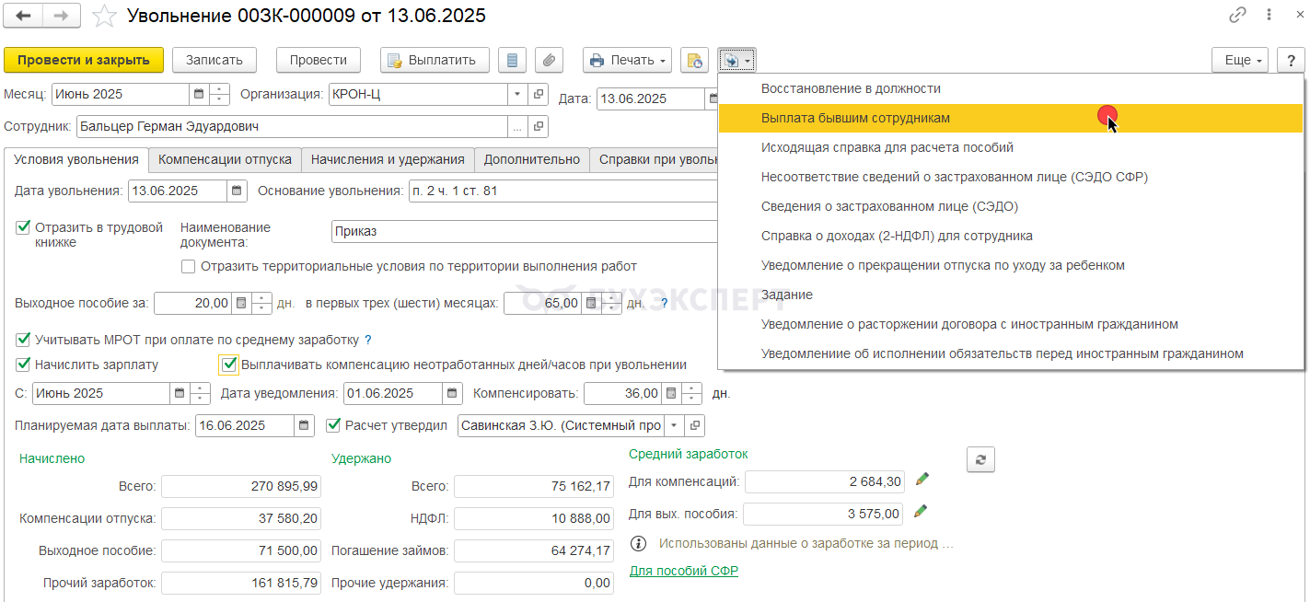Open calculator for Выходное пособие days
1310x602 pixels.
[x=240, y=303]
